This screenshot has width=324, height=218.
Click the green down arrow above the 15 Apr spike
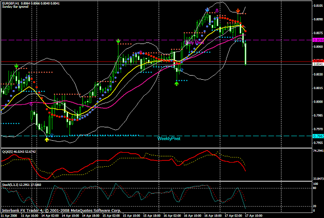pyautogui.click(x=118, y=41)
